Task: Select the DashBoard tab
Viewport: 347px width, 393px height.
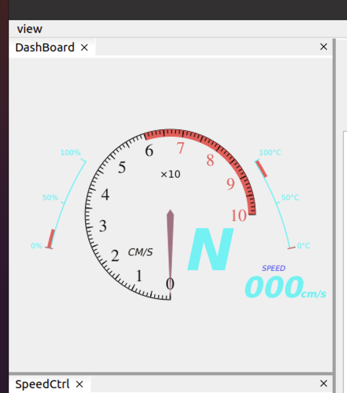Action: pyautogui.click(x=45, y=47)
